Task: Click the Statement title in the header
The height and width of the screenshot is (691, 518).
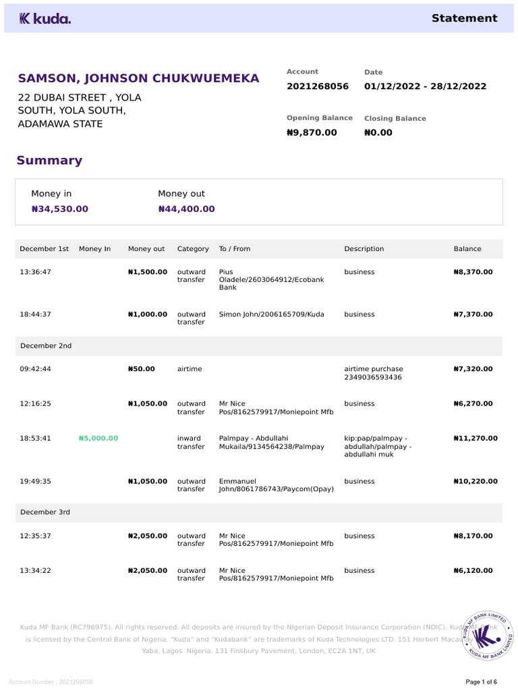Action: click(464, 18)
